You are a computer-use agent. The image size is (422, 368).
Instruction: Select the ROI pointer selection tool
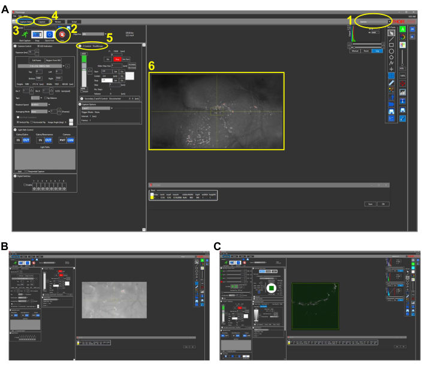[x=391, y=33]
